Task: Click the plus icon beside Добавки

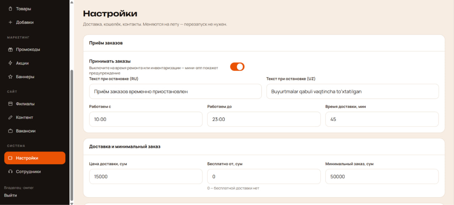Action: click(x=10, y=22)
